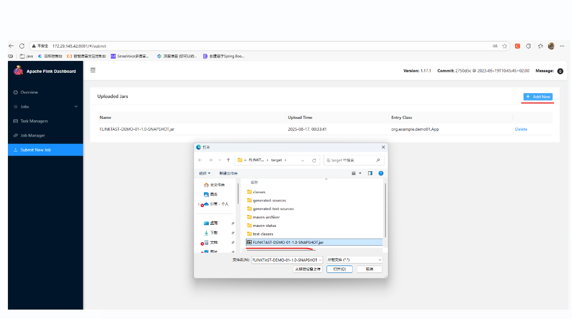Screen dimensions: 572x319
Task: Select Home in navigation pane
Action: coord(215,185)
